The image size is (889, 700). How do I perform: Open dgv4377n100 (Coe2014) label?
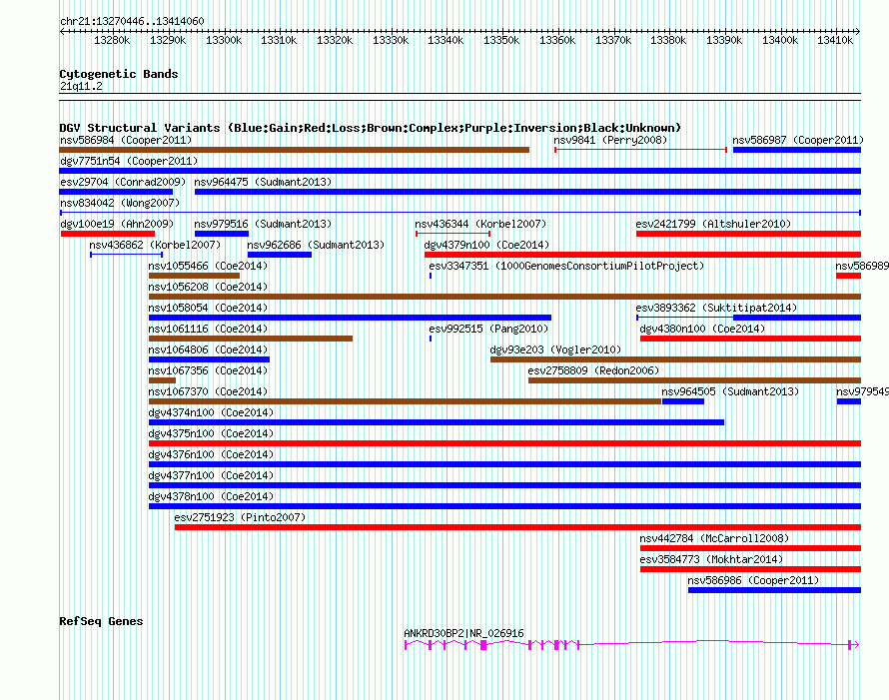(211, 475)
